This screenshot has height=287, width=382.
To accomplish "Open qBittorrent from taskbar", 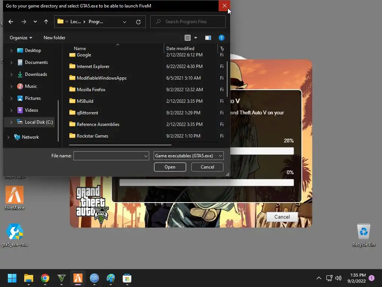I will [94, 278].
